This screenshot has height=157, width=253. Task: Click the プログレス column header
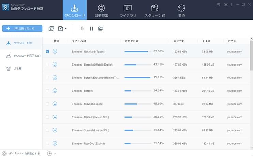[x=131, y=41]
